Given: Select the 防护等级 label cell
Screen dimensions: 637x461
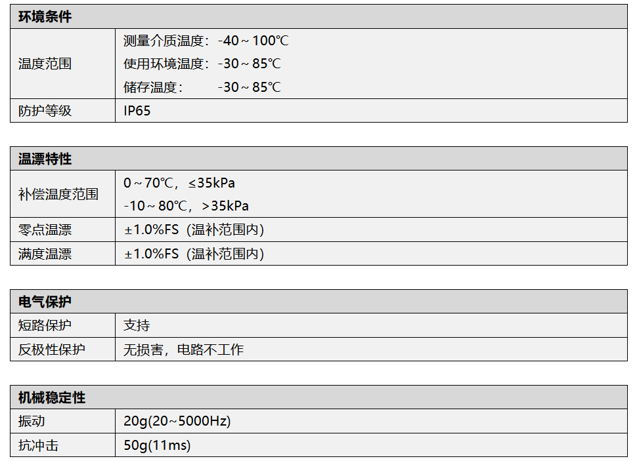Looking at the screenshot, I should 45,111.
